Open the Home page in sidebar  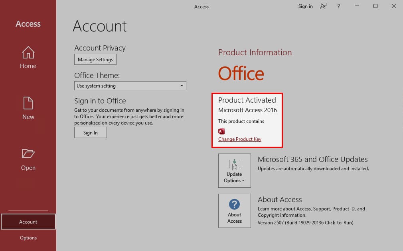coord(28,58)
